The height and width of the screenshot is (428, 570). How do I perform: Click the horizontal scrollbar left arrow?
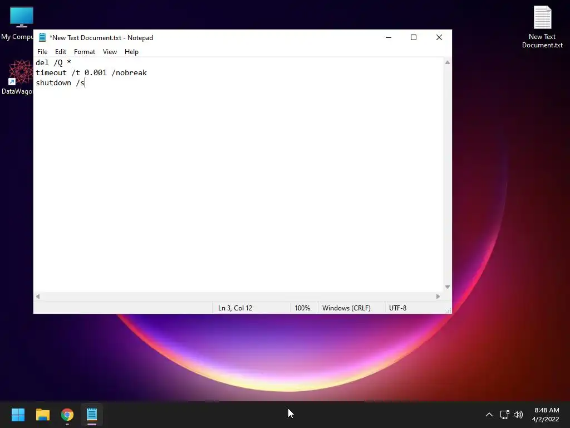(38, 296)
